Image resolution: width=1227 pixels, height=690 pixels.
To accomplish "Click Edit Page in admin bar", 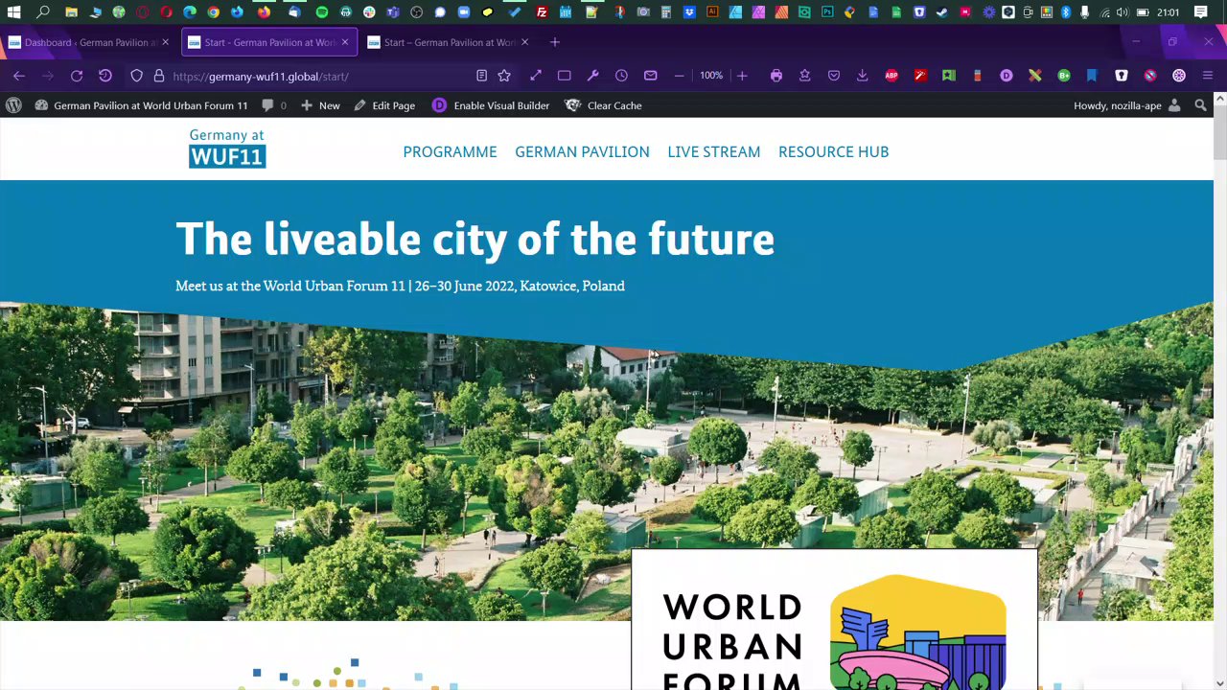I will pyautogui.click(x=384, y=105).
